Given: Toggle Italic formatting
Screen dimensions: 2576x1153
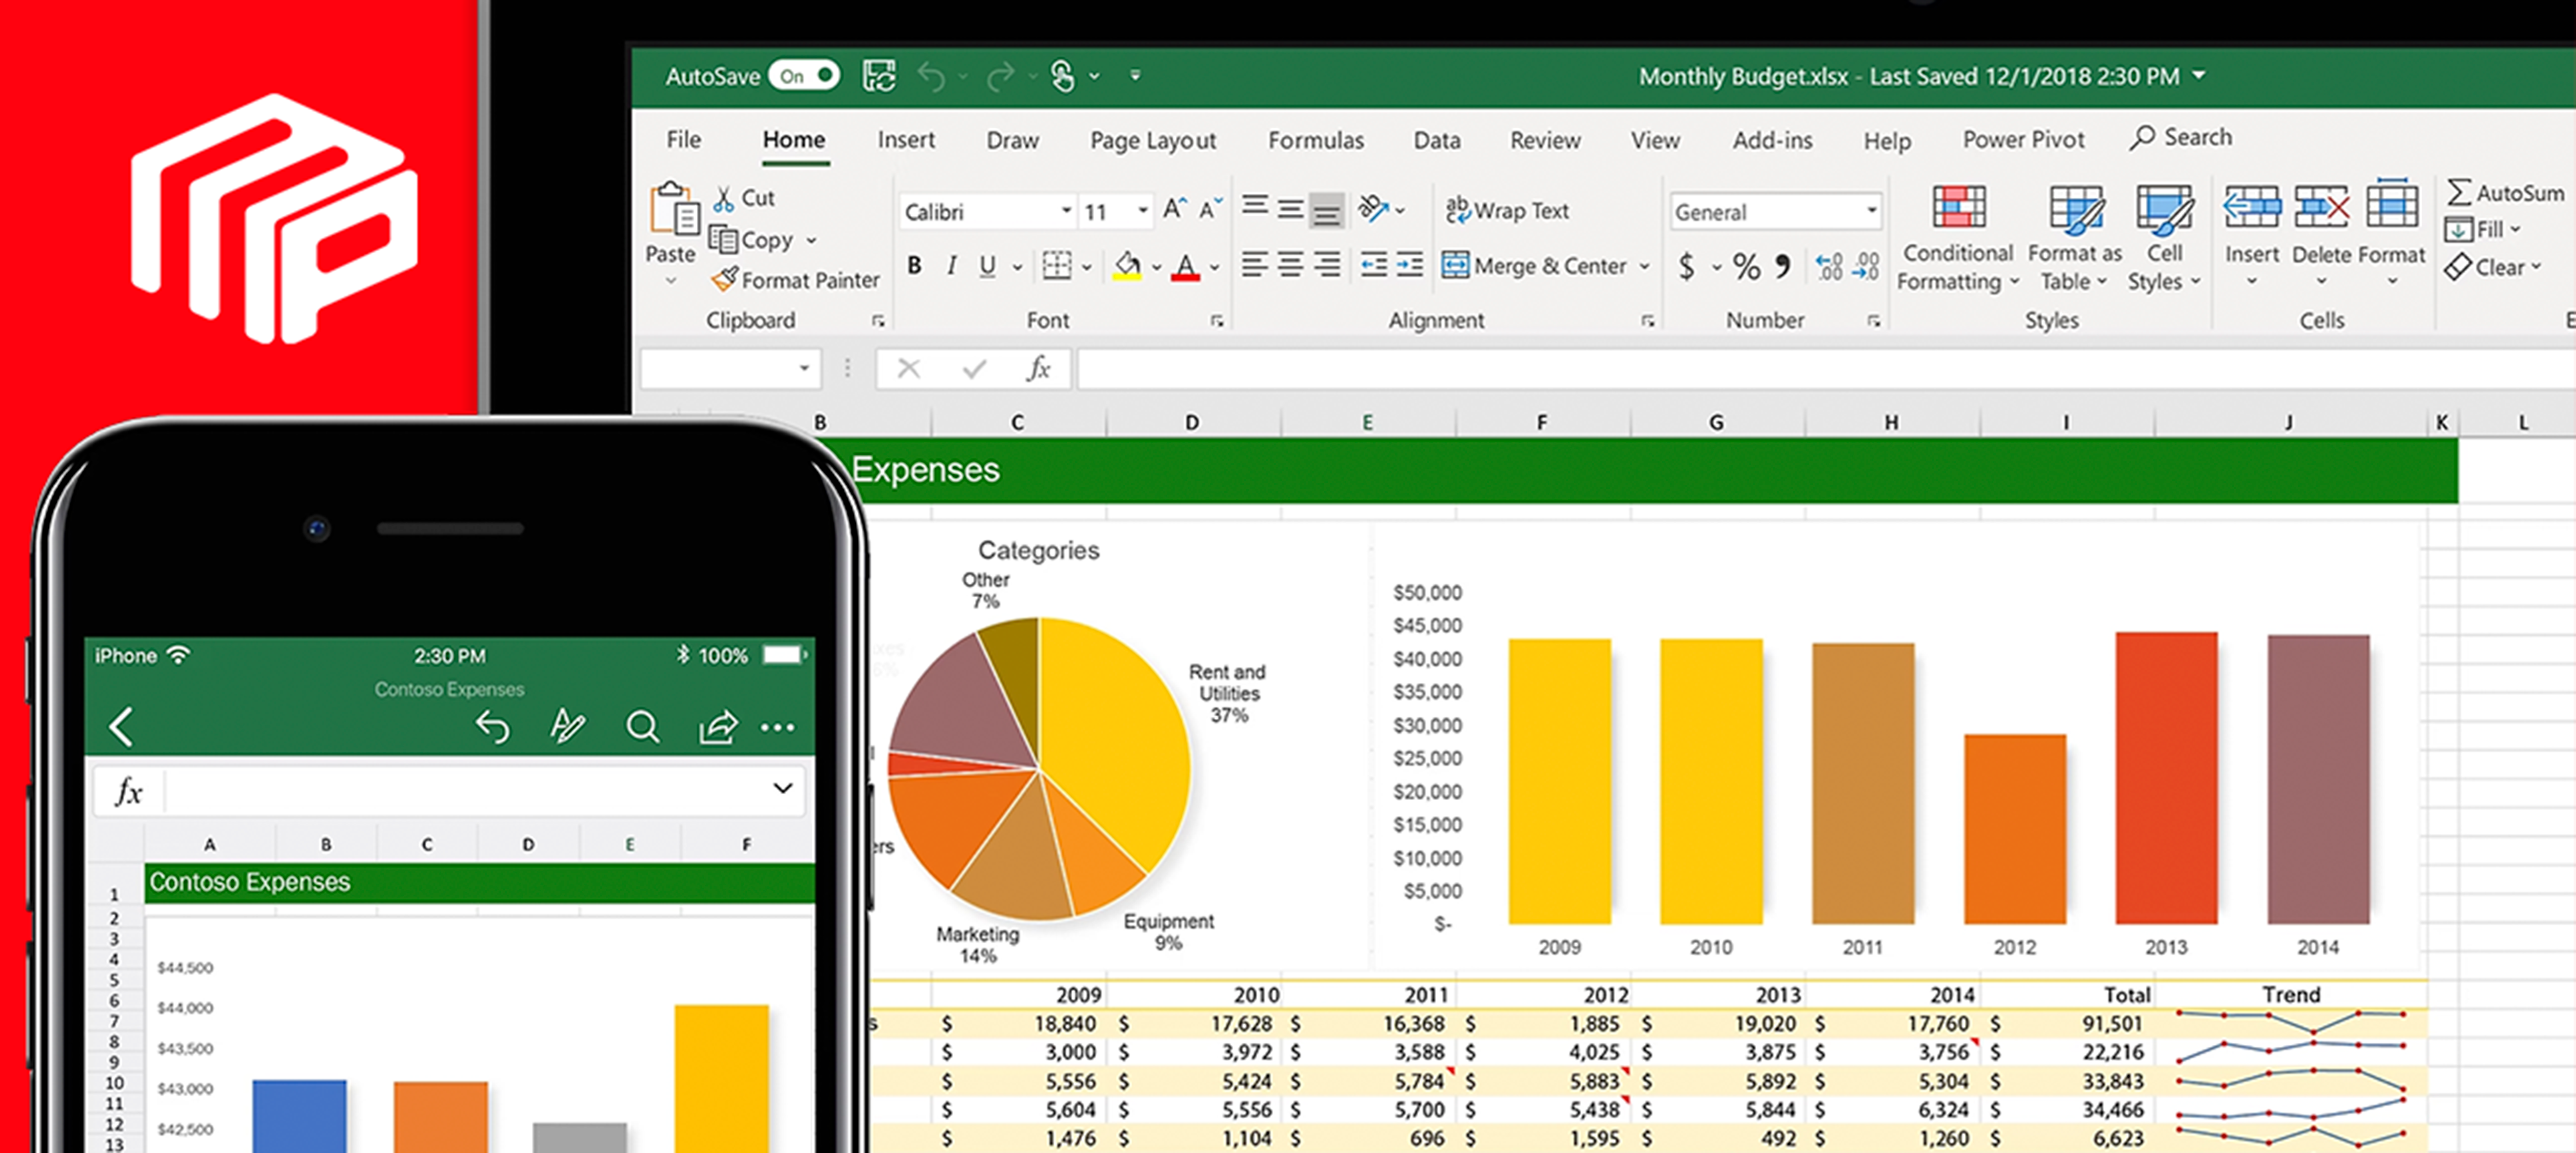Looking at the screenshot, I should pyautogui.click(x=951, y=266).
